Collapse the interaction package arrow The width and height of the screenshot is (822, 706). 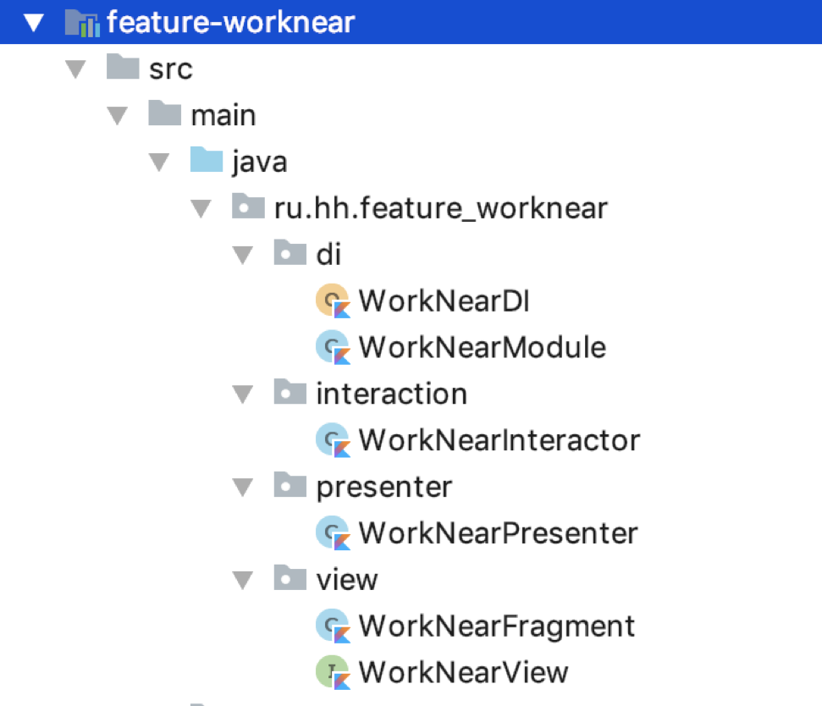243,394
